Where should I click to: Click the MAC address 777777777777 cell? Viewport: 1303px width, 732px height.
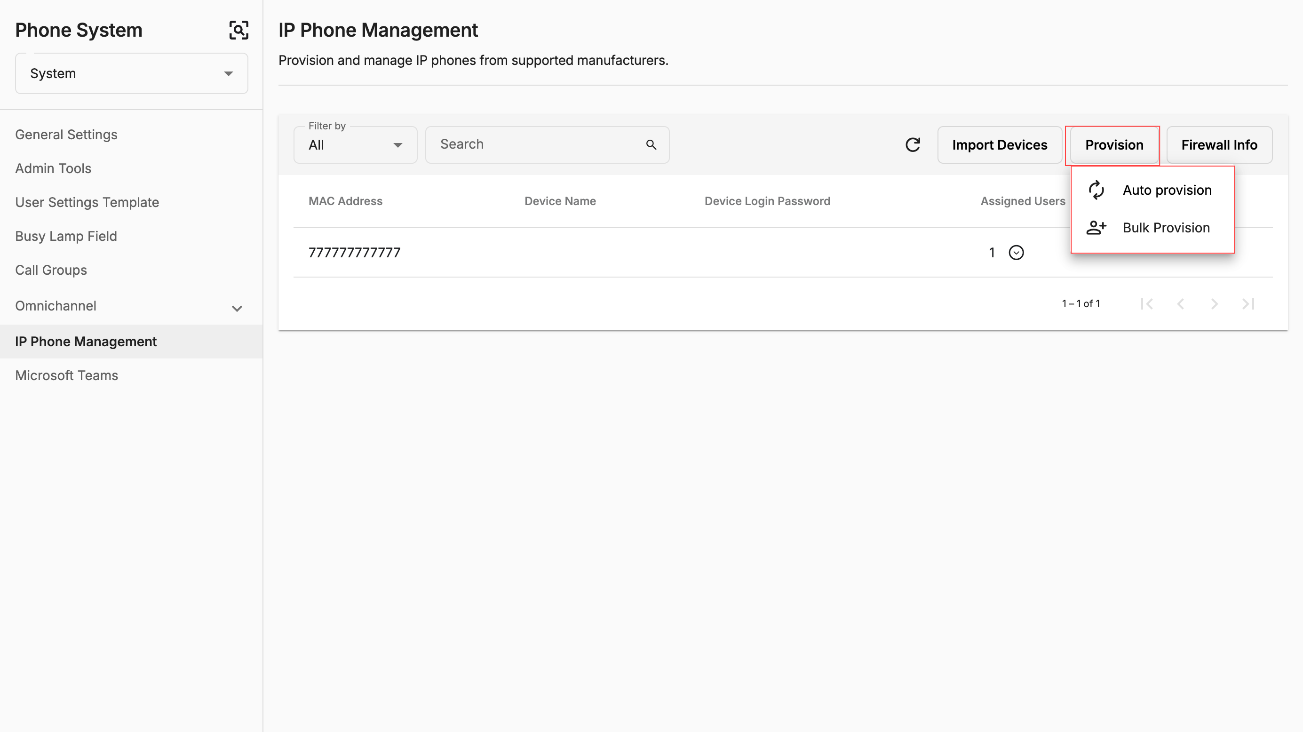pos(355,253)
